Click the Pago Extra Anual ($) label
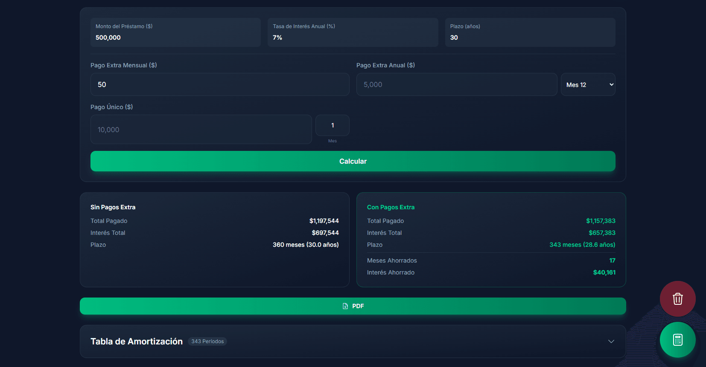This screenshot has width=706, height=367. (385, 65)
